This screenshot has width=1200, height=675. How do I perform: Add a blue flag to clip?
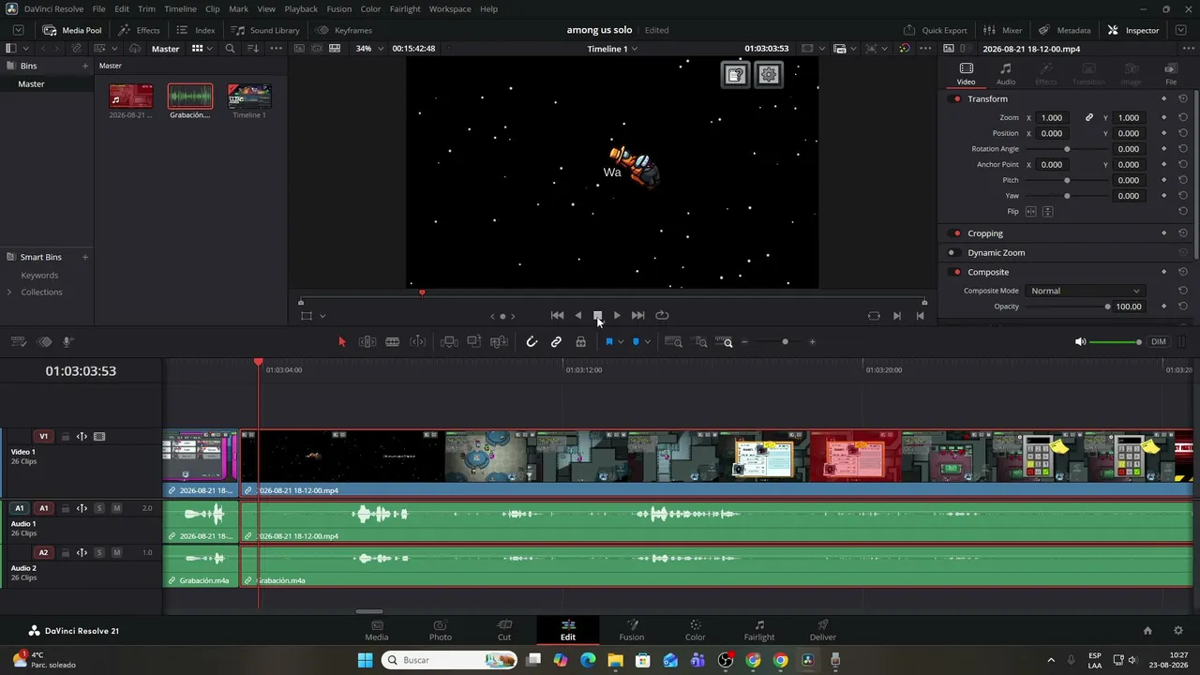(608, 342)
